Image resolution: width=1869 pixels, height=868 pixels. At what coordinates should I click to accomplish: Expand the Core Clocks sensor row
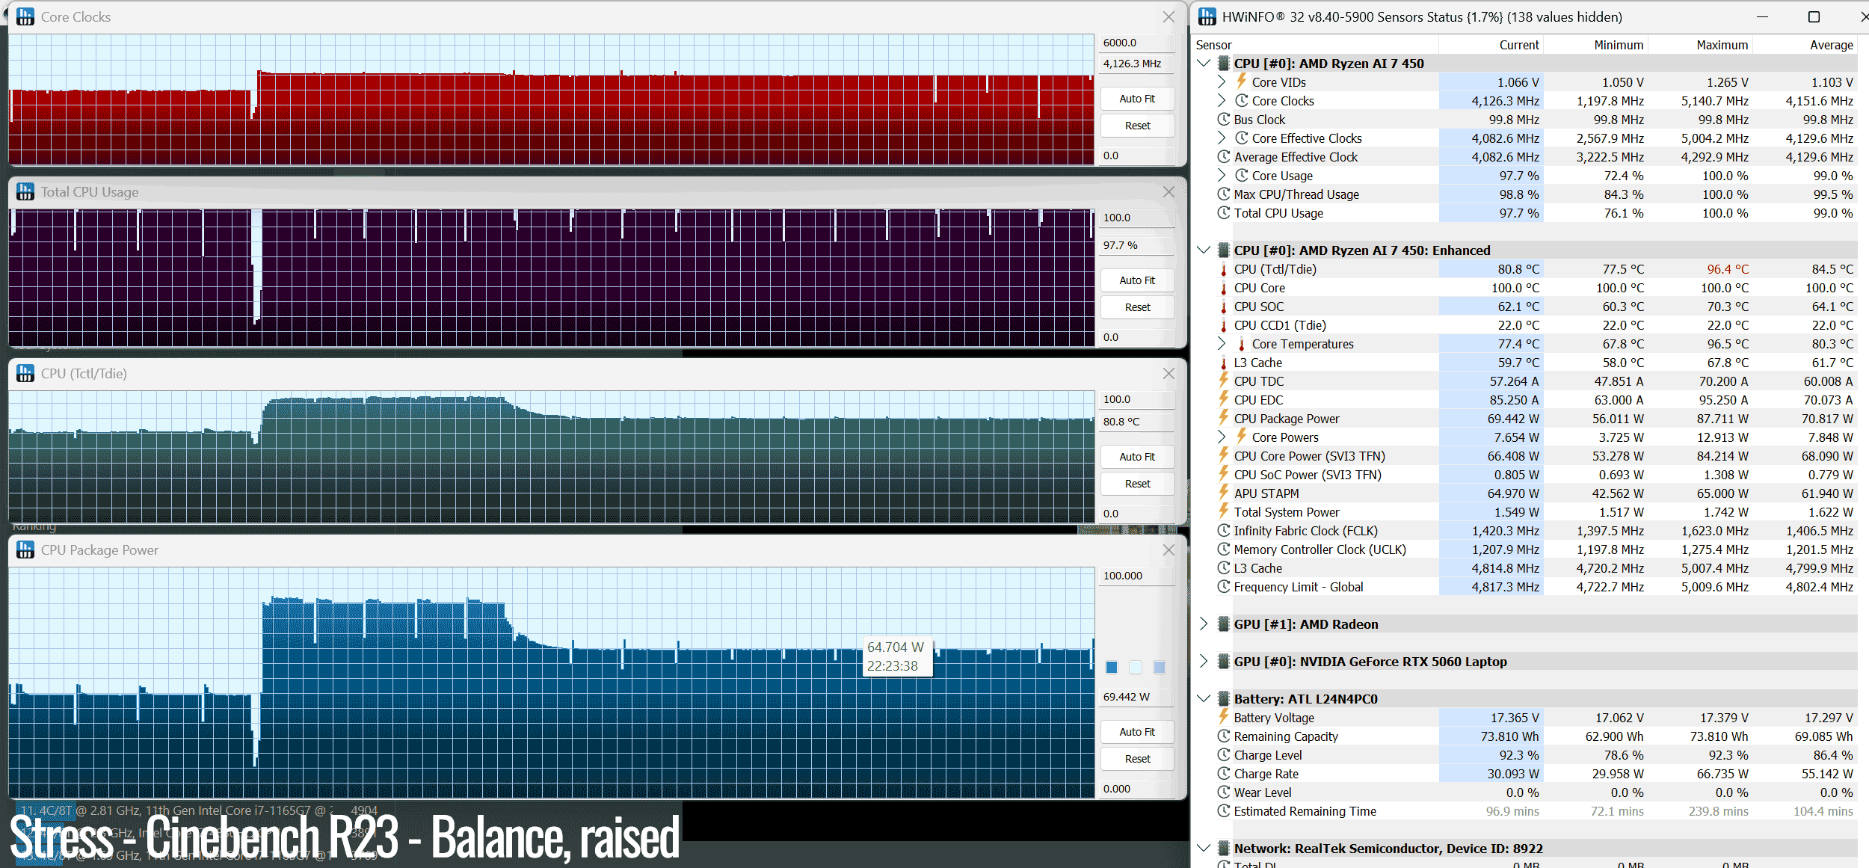(x=1222, y=100)
